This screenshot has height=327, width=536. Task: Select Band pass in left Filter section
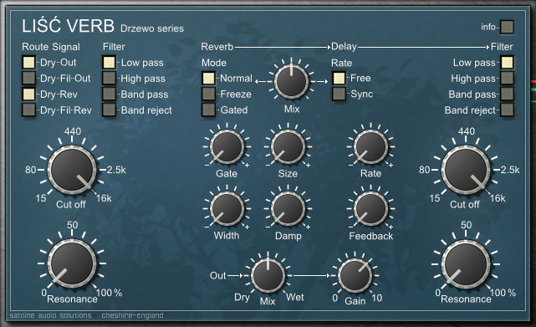point(109,94)
